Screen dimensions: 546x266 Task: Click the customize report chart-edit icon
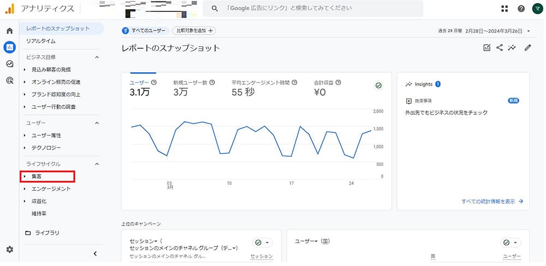tap(487, 48)
